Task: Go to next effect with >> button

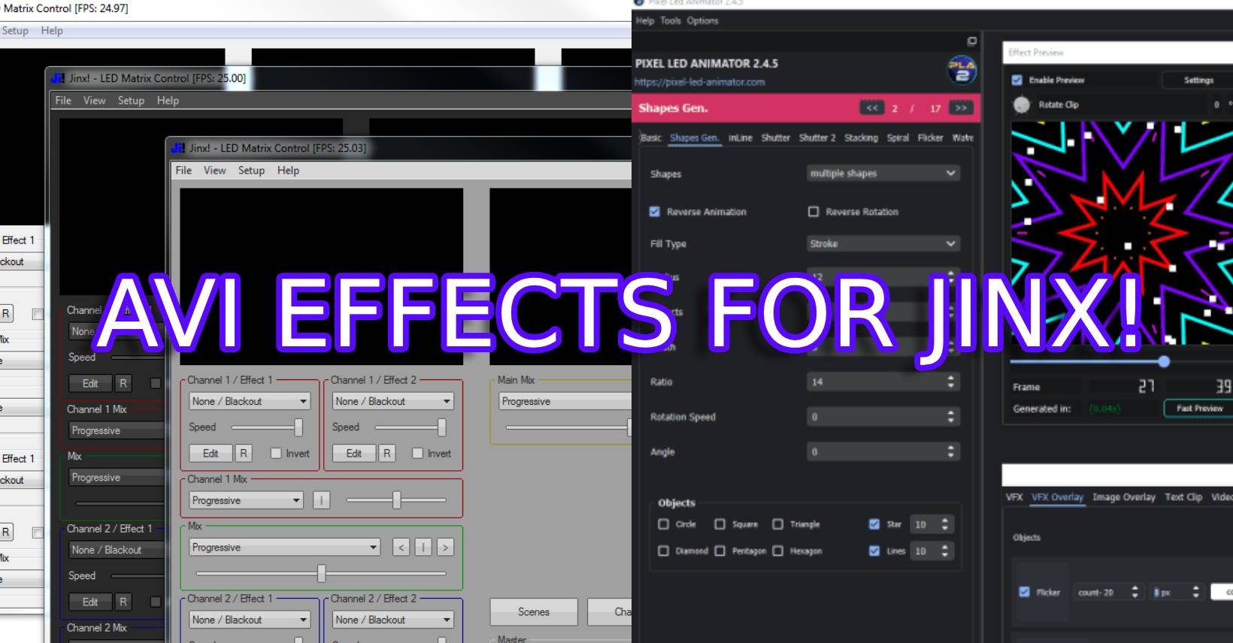Action: (x=961, y=108)
